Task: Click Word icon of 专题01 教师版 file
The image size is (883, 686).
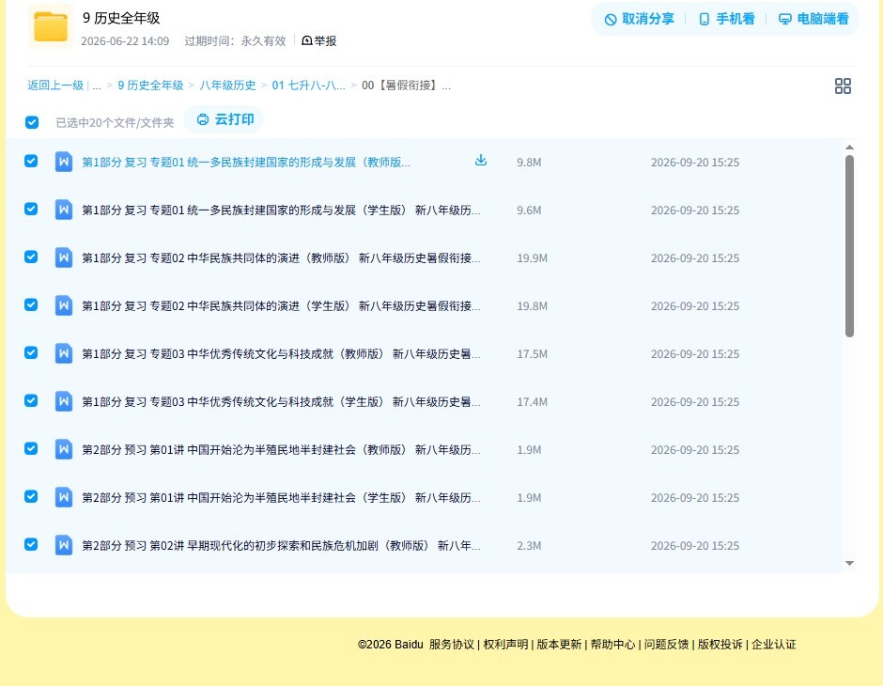Action: point(64,162)
